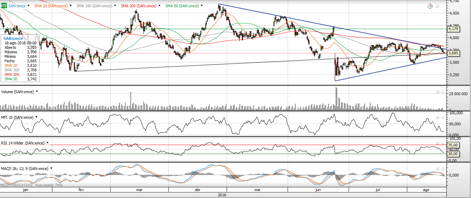Expand the SMA 20 options dropdown

pyautogui.click(x=71, y=6)
